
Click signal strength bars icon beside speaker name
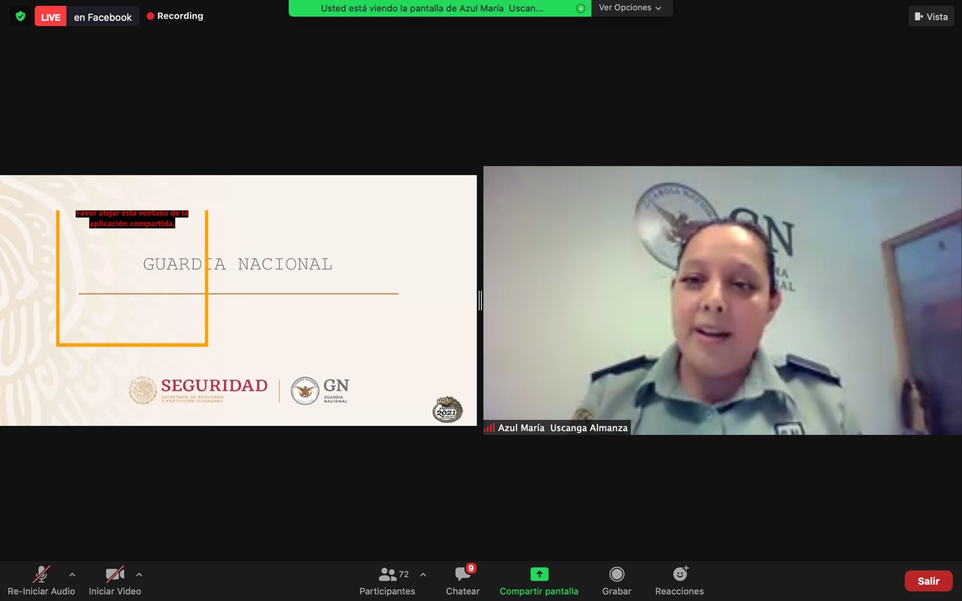[489, 427]
